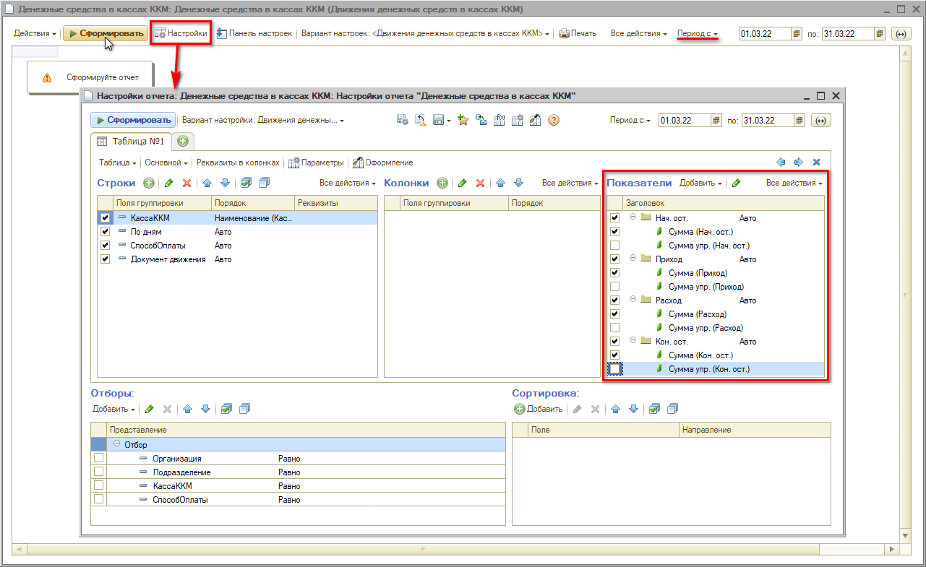This screenshot has height=567, width=926.
Task: Open Параметры in table toolbar
Action: coord(317,163)
